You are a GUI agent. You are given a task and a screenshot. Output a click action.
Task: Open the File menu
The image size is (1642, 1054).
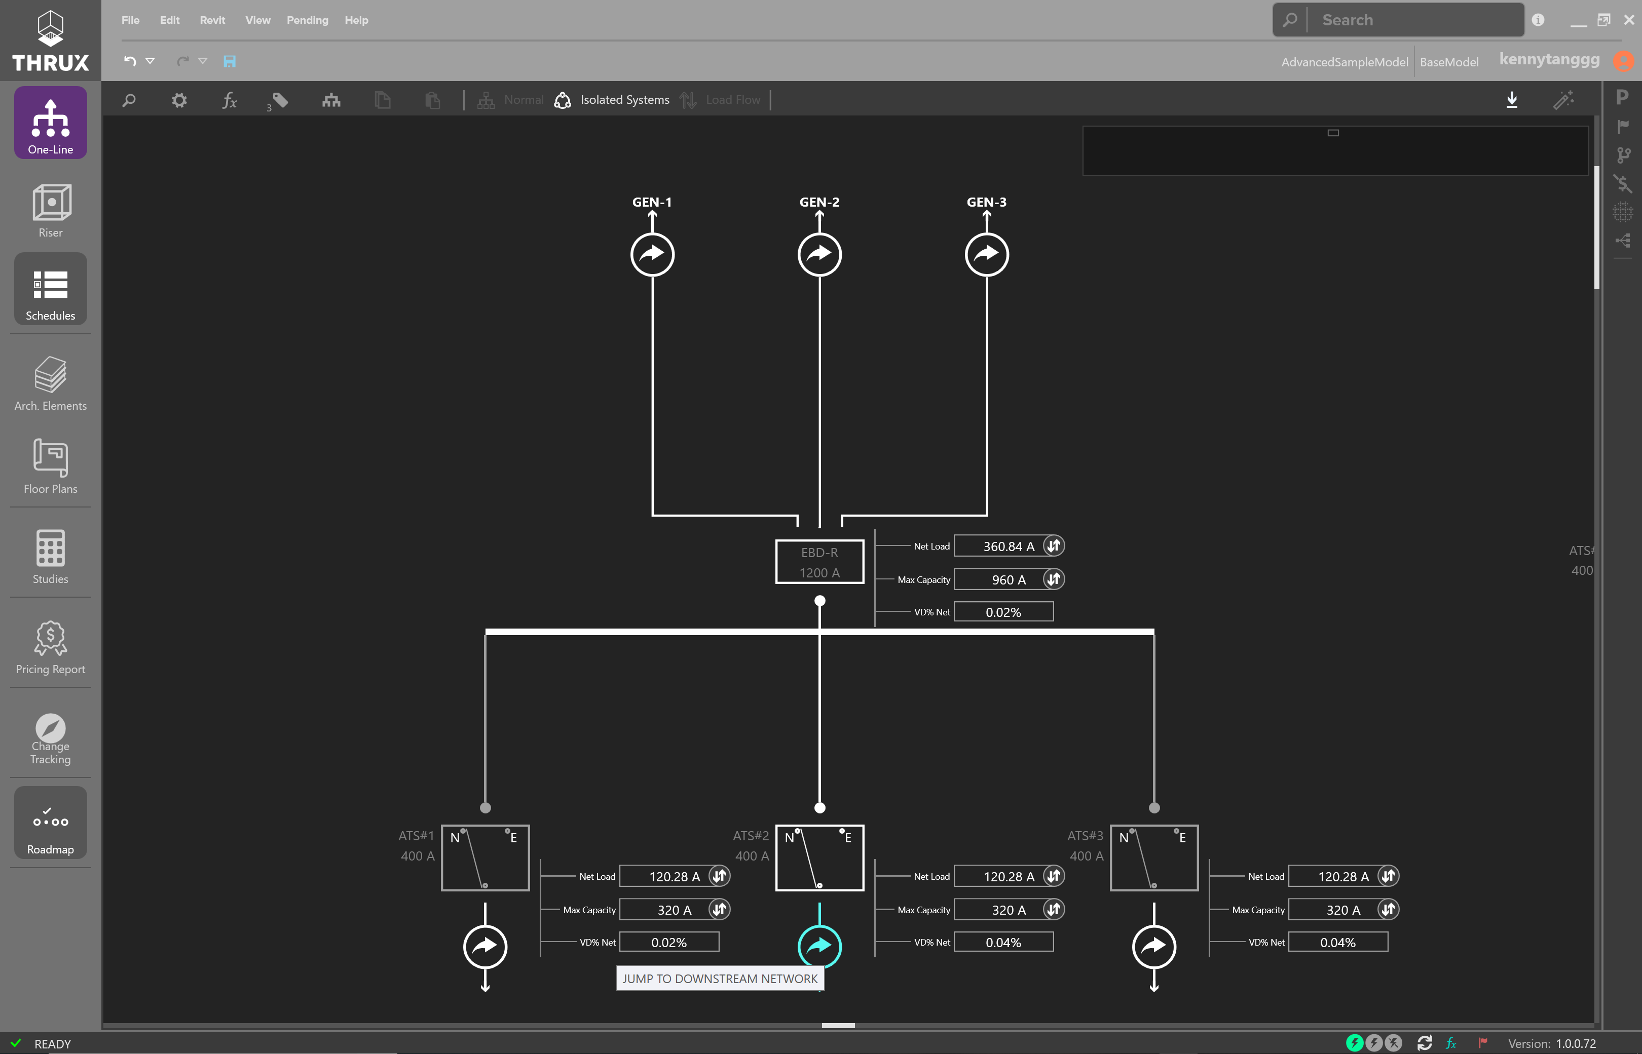130,20
